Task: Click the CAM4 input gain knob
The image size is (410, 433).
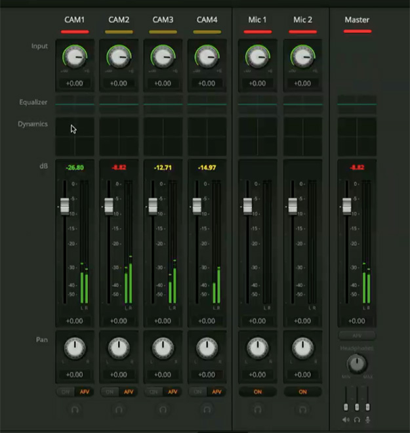Action: click(207, 57)
